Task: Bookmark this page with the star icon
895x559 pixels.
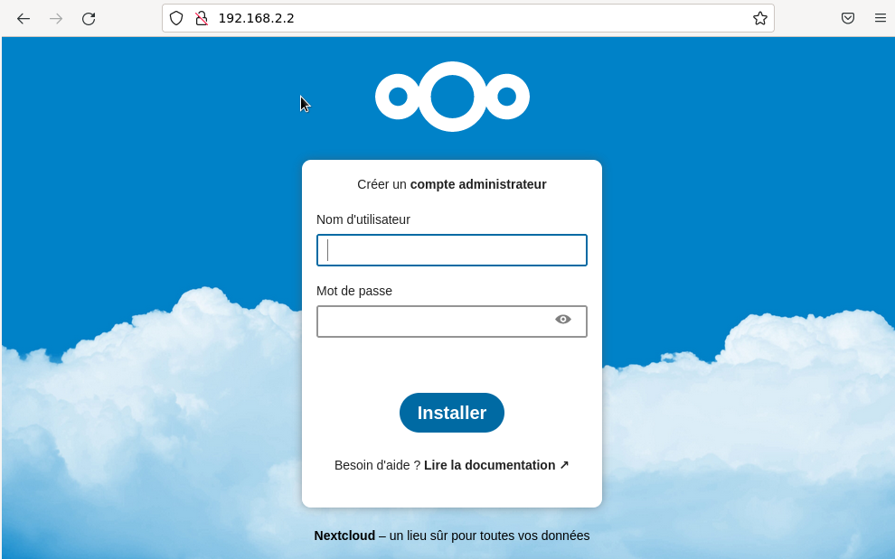Action: click(x=759, y=18)
